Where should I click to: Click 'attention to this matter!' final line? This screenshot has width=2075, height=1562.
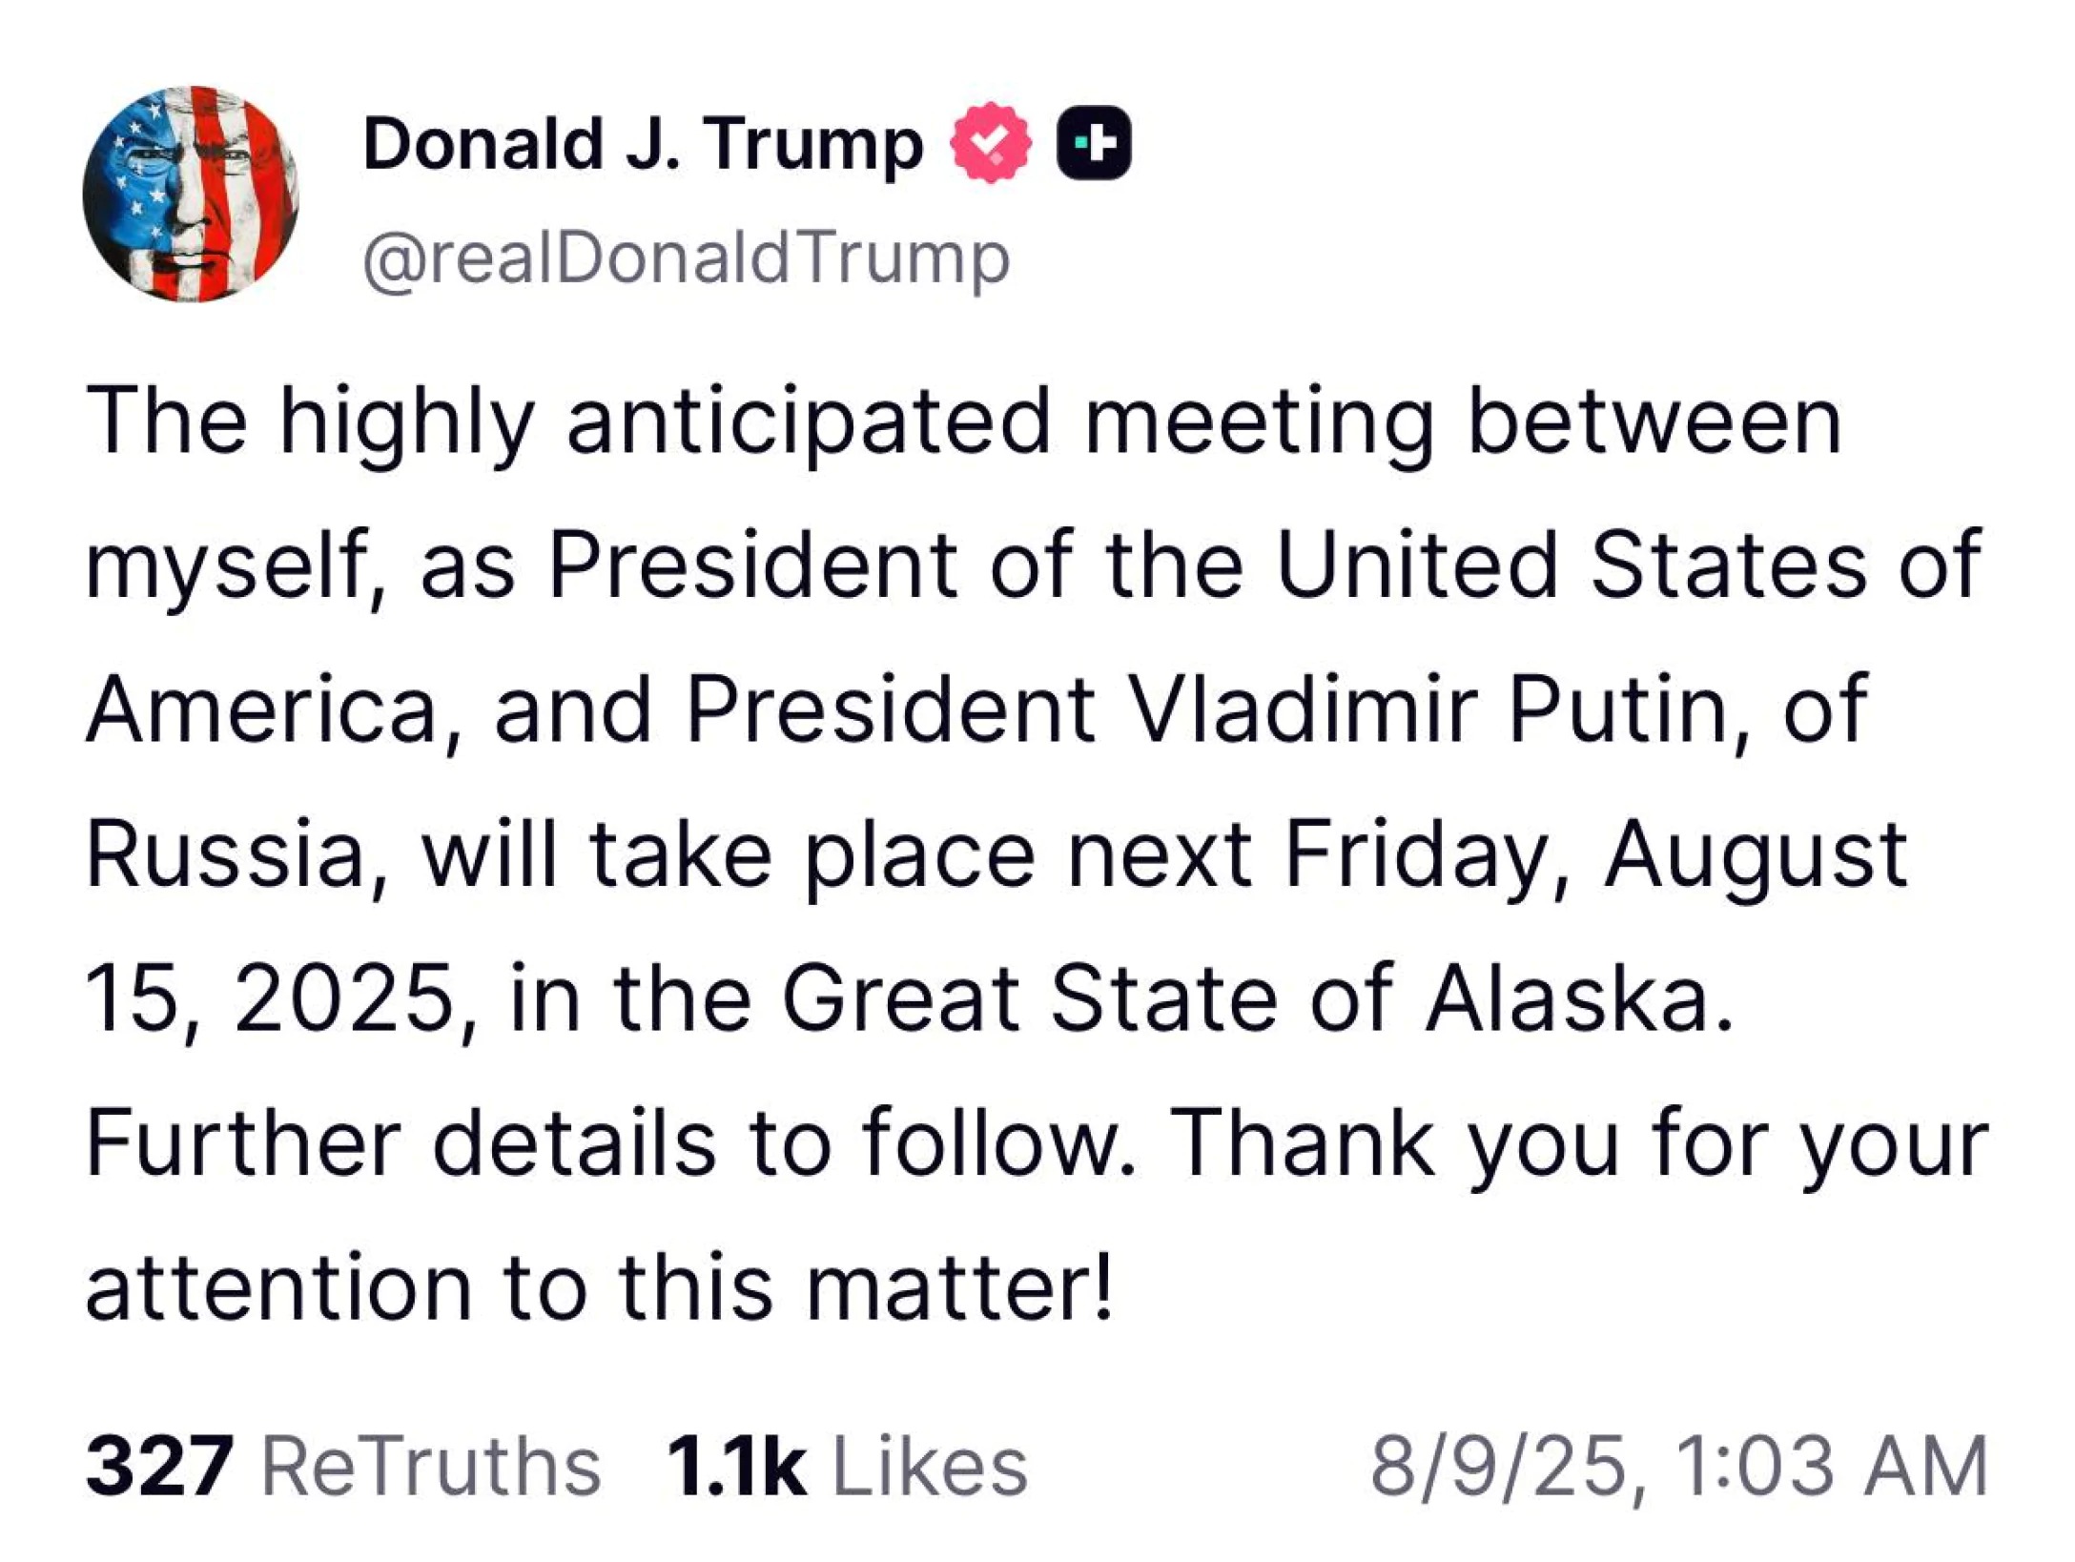[x=599, y=1287]
